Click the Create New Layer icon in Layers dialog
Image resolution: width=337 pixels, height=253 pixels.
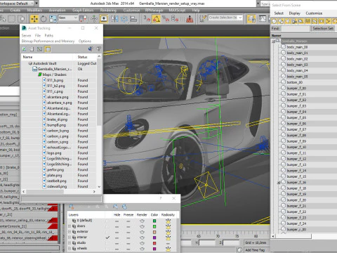click(72, 207)
